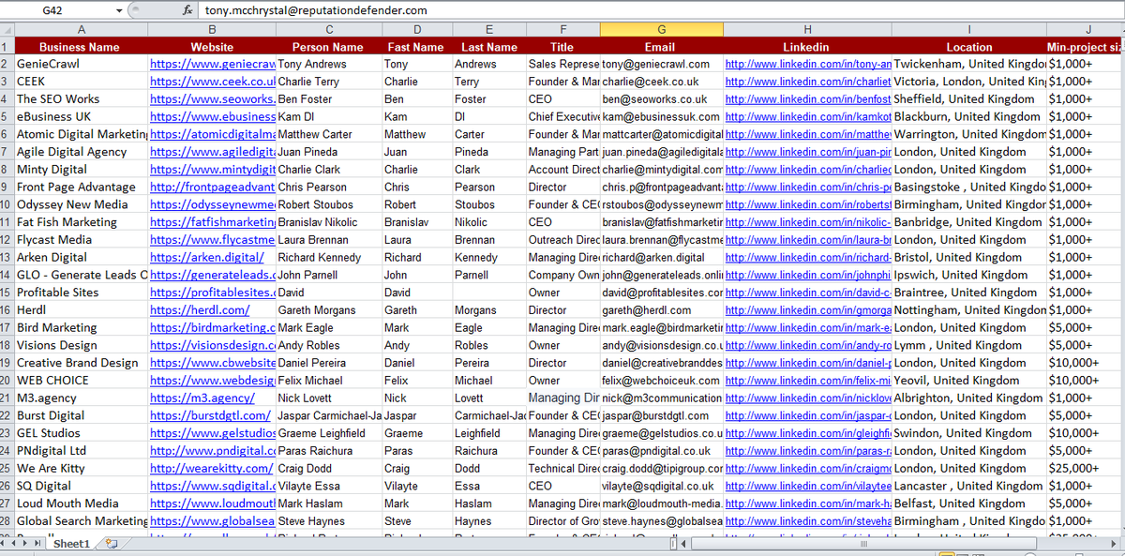Open Tony Andrews LinkedIn link
This screenshot has height=556, width=1125.
[808, 64]
